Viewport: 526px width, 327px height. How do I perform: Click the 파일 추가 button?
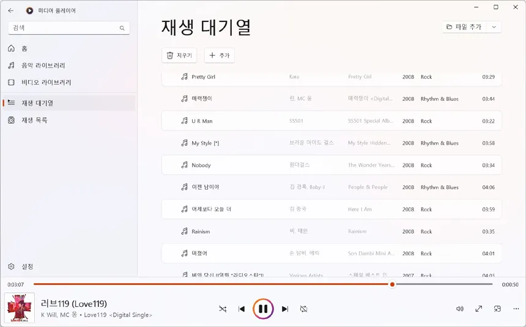click(x=464, y=27)
